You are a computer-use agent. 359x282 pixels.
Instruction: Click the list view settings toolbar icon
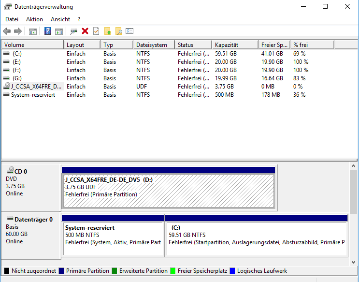pos(129,31)
